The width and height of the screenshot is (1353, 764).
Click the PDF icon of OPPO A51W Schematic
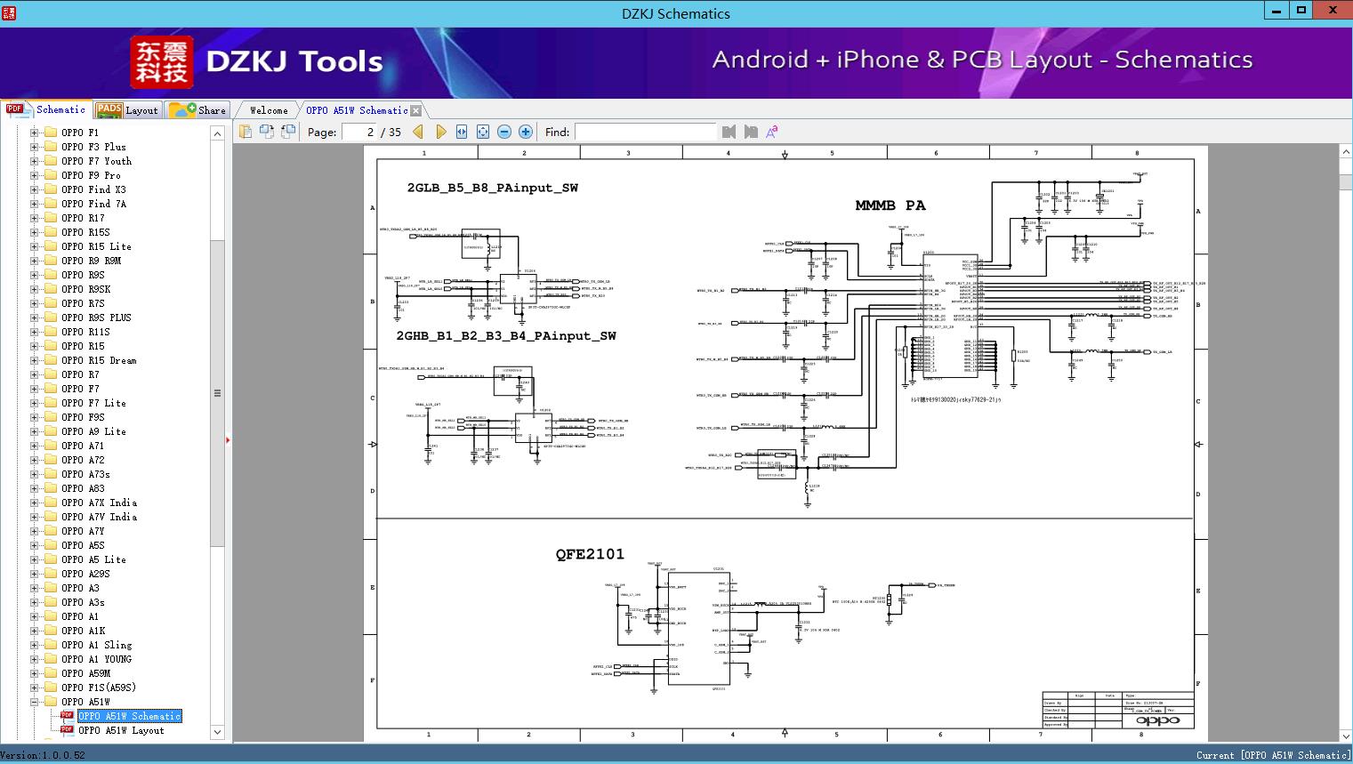click(x=67, y=716)
